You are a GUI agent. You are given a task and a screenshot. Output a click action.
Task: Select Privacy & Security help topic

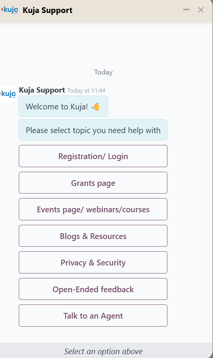pyautogui.click(x=93, y=262)
